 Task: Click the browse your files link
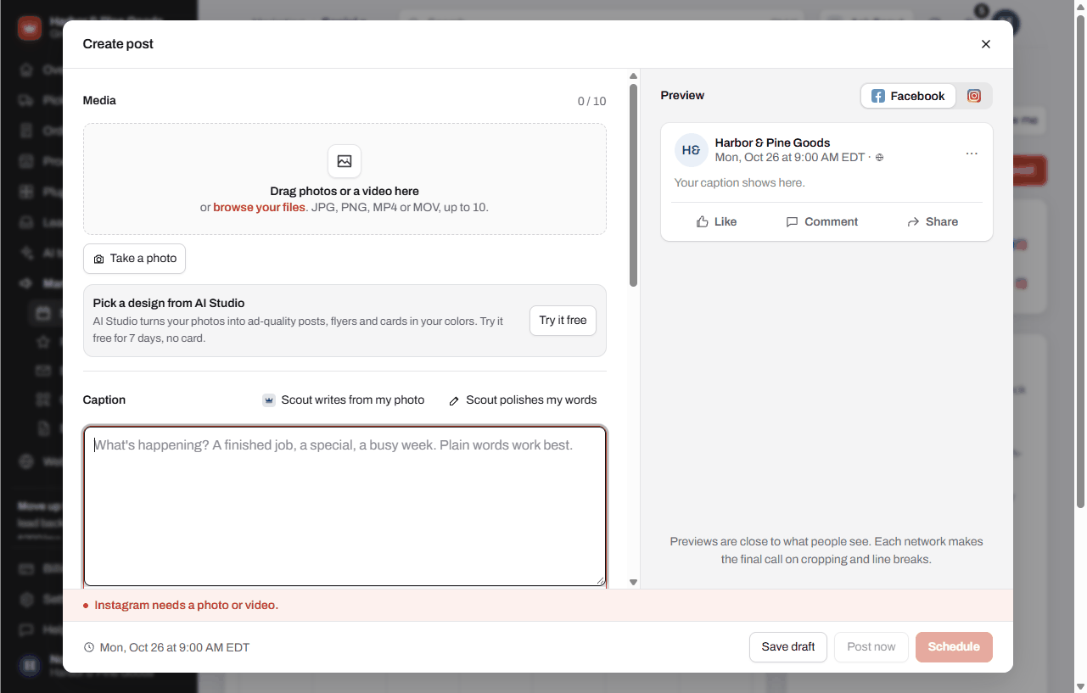pyautogui.click(x=259, y=207)
